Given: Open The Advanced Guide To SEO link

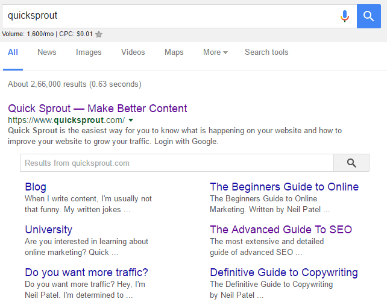Looking at the screenshot, I should pos(281,230).
